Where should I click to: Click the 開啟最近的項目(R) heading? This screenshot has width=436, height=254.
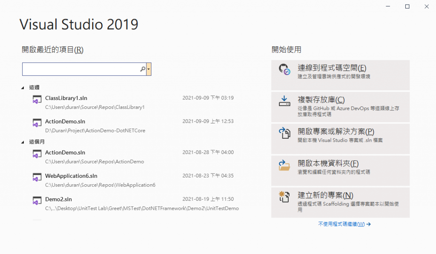coord(52,50)
